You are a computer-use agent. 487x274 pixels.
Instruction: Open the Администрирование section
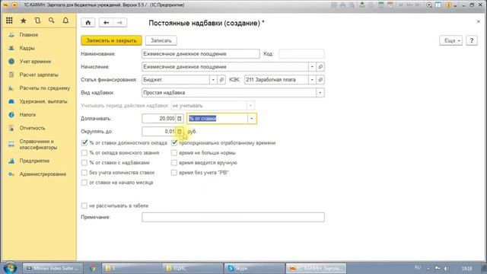pos(43,174)
